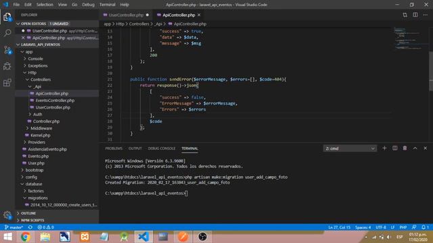Maximize the panel with up chevron

[415, 148]
